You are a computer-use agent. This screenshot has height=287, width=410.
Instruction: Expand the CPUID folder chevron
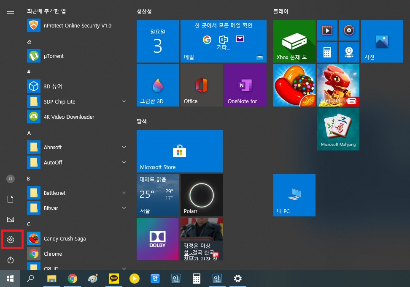coord(124,268)
